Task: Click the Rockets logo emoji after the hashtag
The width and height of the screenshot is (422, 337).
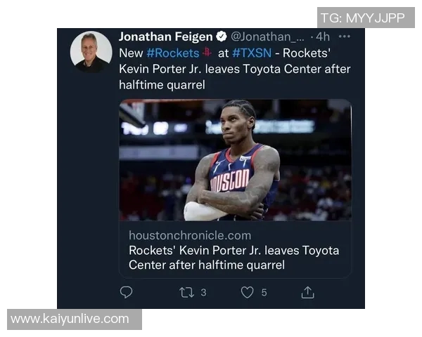Action: click(207, 53)
